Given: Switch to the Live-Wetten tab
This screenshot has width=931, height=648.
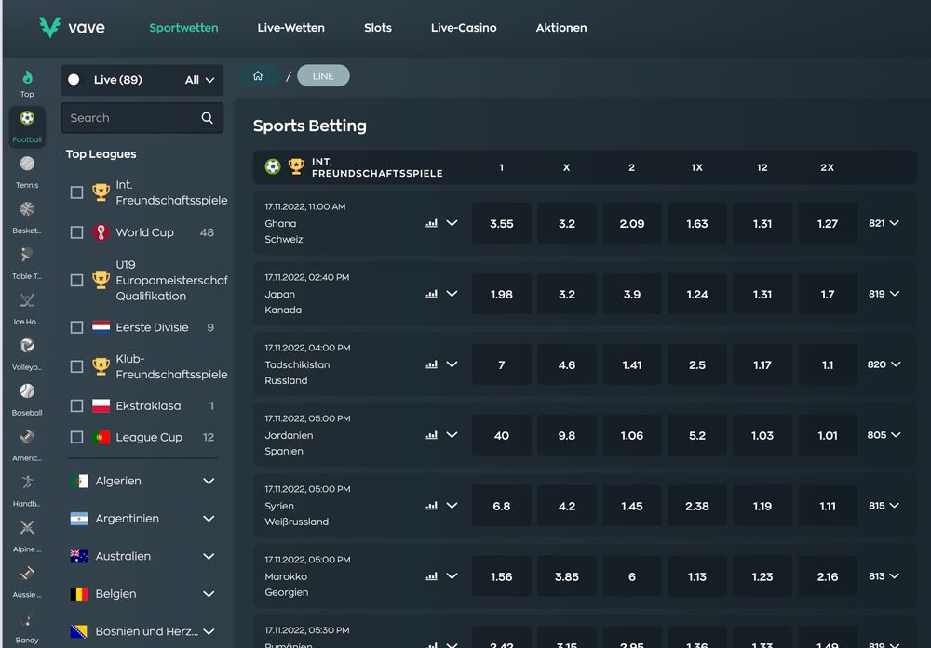Looking at the screenshot, I should (290, 28).
